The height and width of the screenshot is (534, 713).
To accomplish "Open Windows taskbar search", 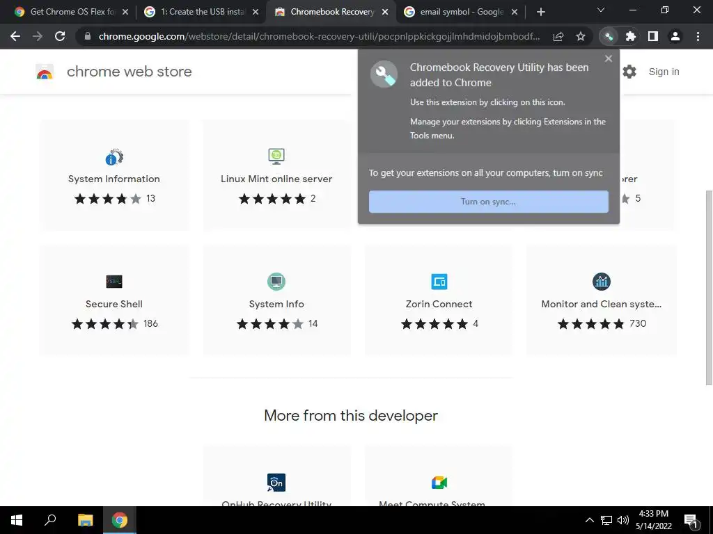I will 50,520.
